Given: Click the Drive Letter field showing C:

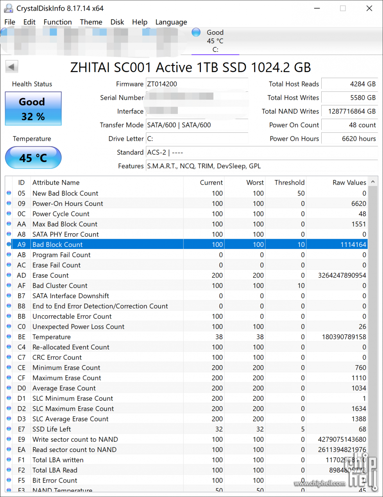Looking at the screenshot, I should pyautogui.click(x=197, y=139).
